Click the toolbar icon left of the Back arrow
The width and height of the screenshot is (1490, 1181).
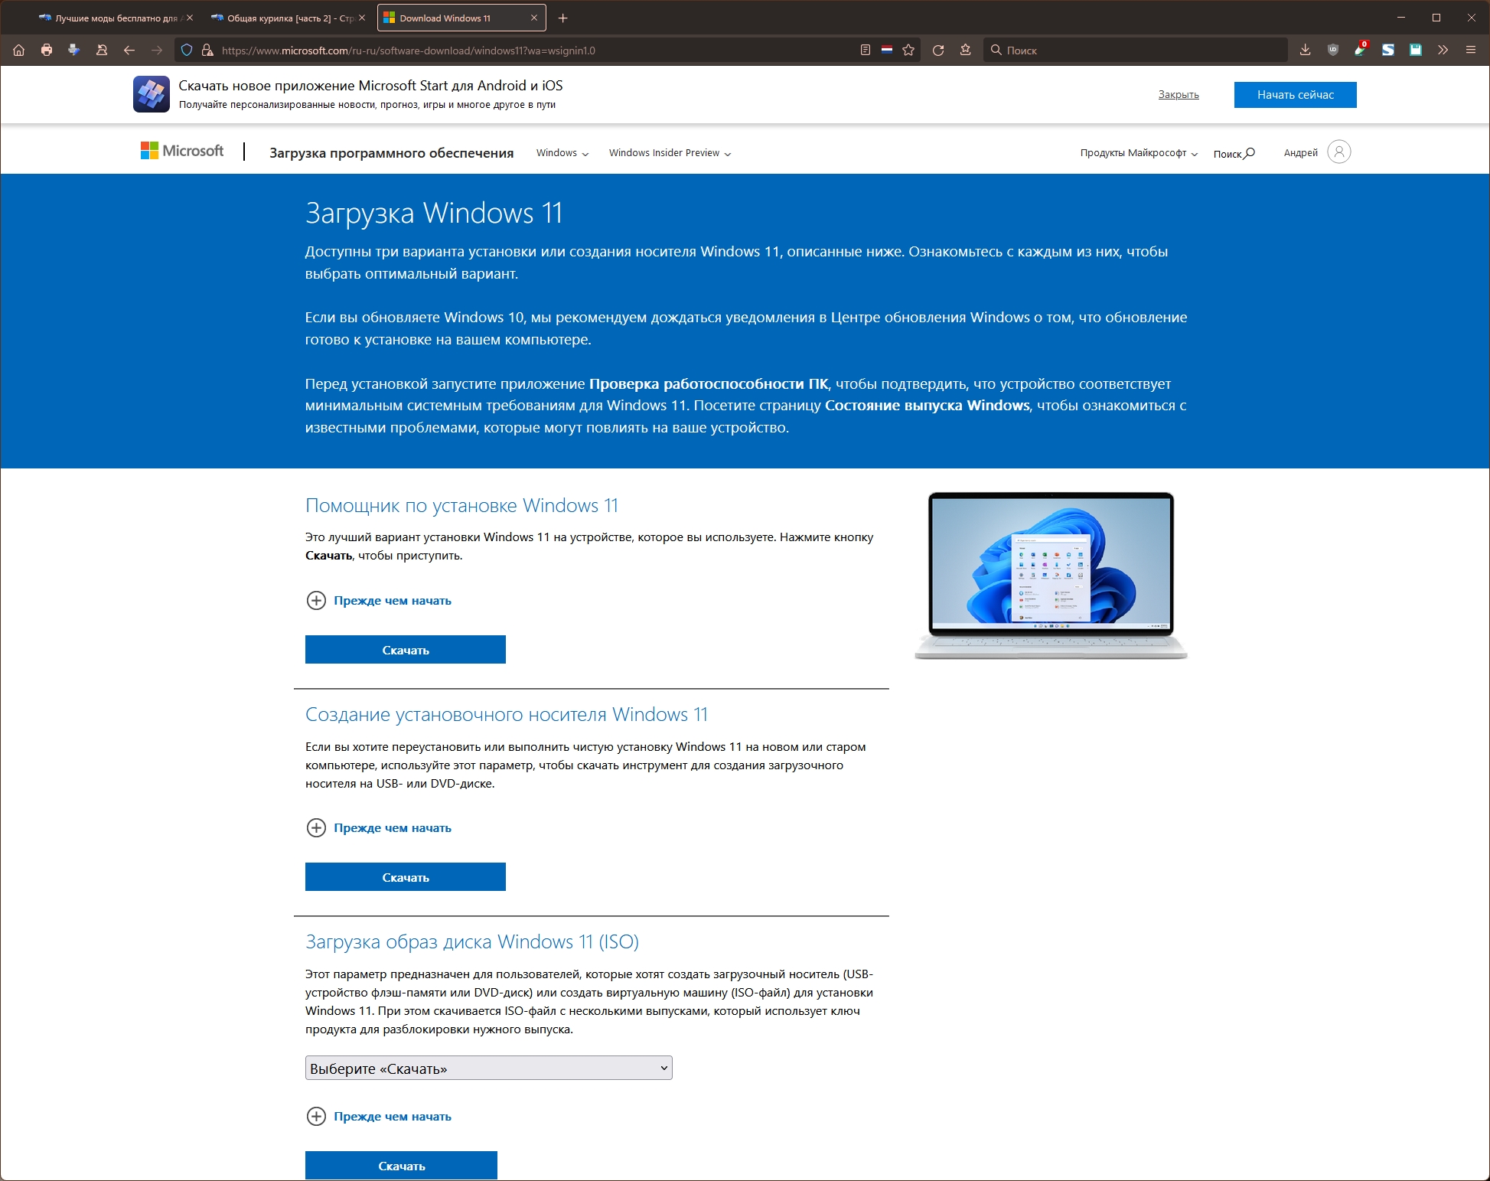click(x=102, y=50)
